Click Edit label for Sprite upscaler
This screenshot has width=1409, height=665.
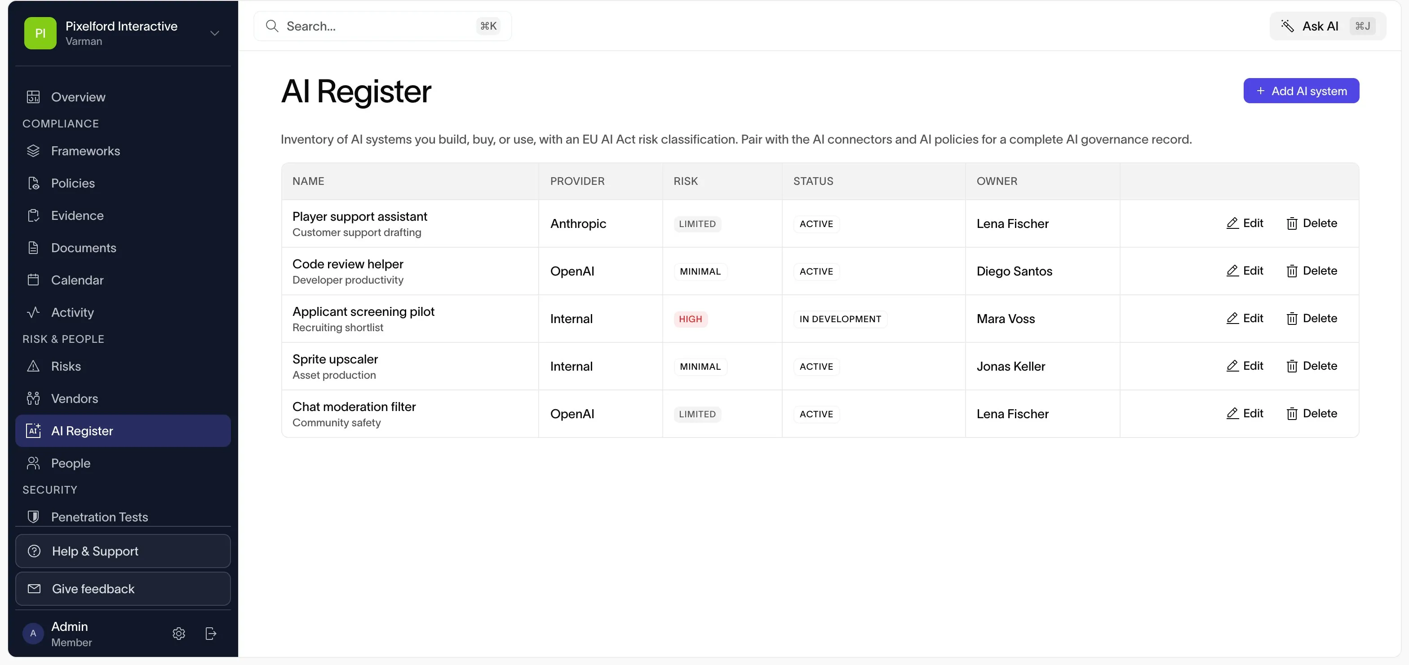[1253, 366]
